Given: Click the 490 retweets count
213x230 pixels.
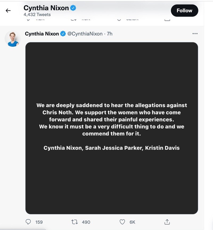Looking at the screenshot, I should [86, 222].
